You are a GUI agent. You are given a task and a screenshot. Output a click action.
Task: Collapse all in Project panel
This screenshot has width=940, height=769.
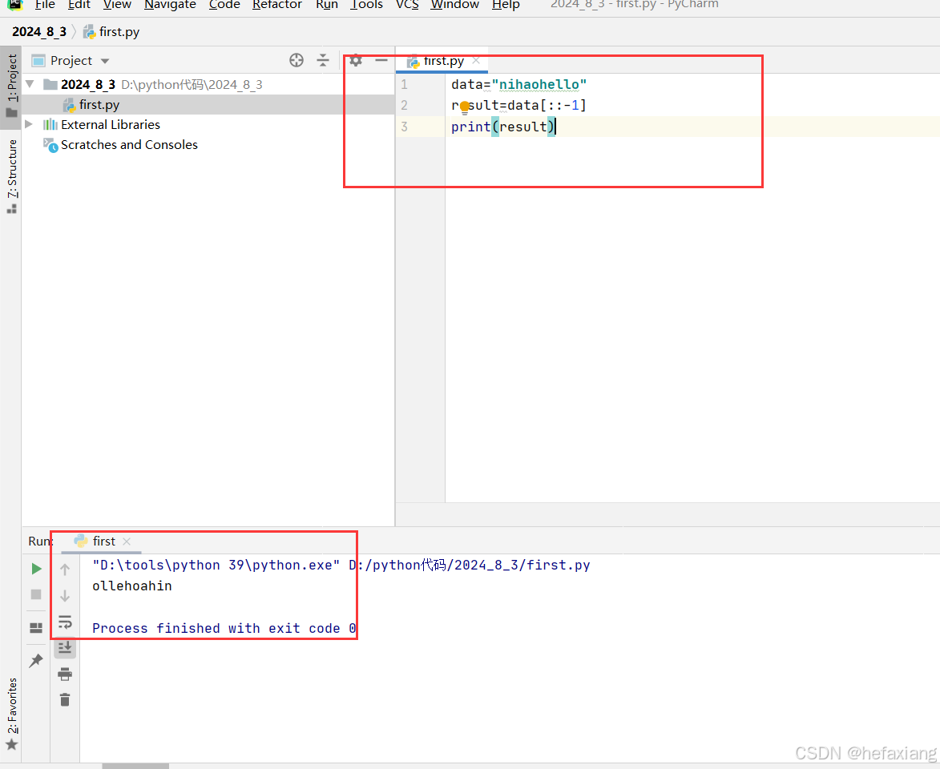click(x=323, y=60)
